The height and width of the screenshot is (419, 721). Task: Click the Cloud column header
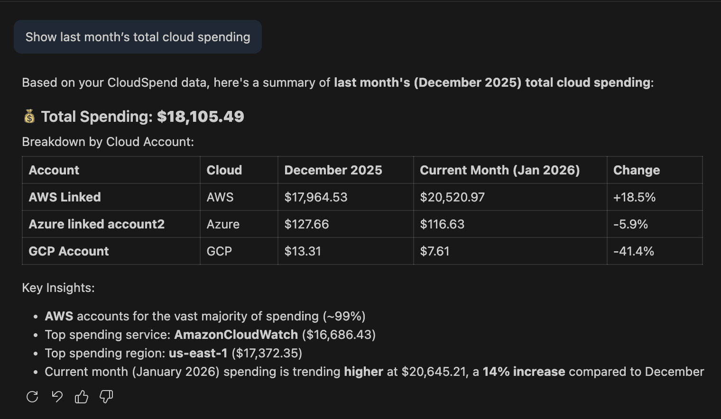pyautogui.click(x=224, y=170)
